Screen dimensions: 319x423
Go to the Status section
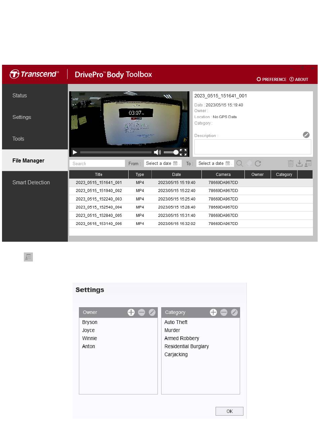(x=35, y=96)
